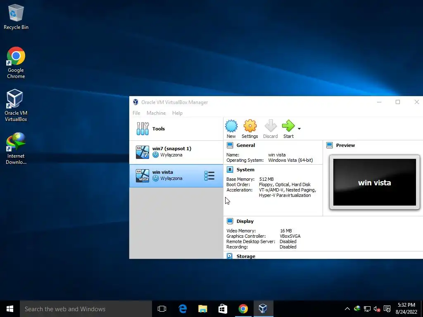The image size is (423, 317).
Task: Click the win vista preview thumbnail
Action: pos(374,182)
